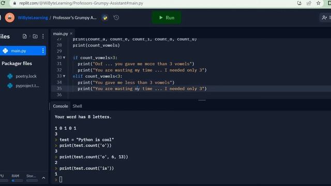Screen dimensions: 331x186
Task: Collapse the if block at line 30
Action: [64, 57]
